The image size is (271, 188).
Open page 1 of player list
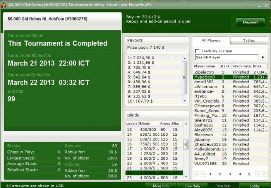coord(210,174)
